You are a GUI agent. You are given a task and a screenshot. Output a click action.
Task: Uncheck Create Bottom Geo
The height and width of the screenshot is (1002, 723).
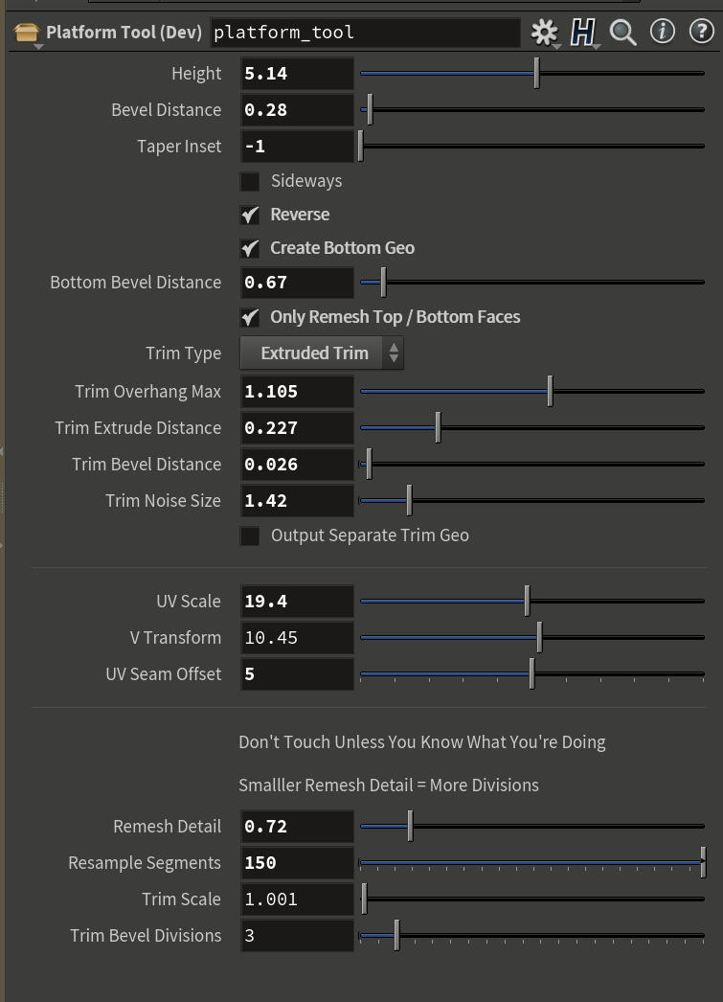coord(249,247)
